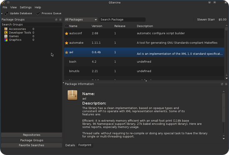Focus the Search Groups field
This screenshot has height=155, width=229.
[x=32, y=24]
